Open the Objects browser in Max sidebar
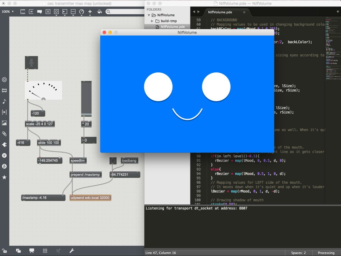The width and height of the screenshot is (341, 256). click(4, 80)
